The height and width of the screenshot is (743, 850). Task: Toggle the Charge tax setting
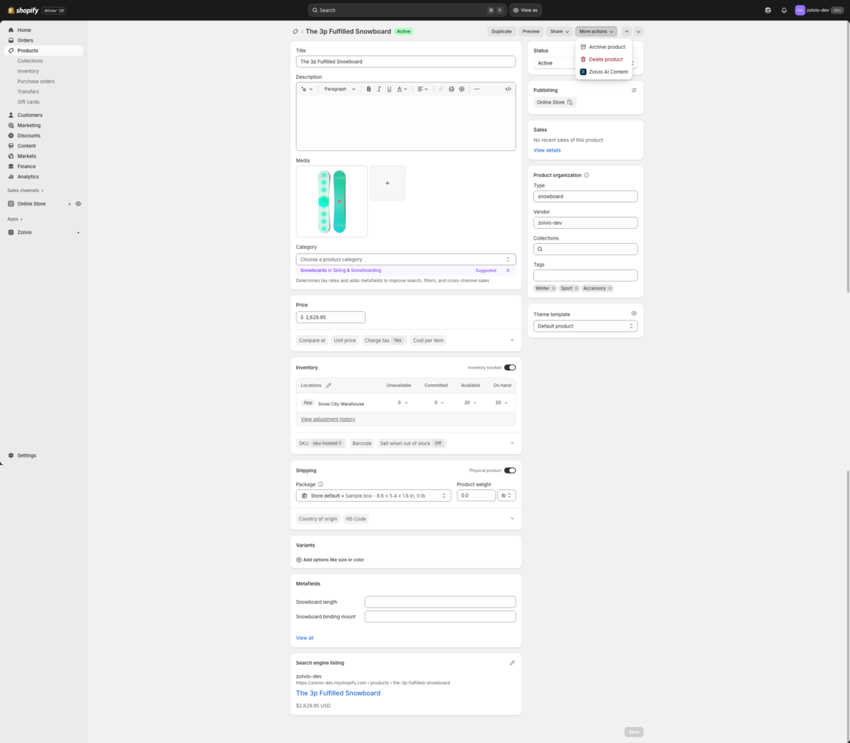[x=384, y=340]
